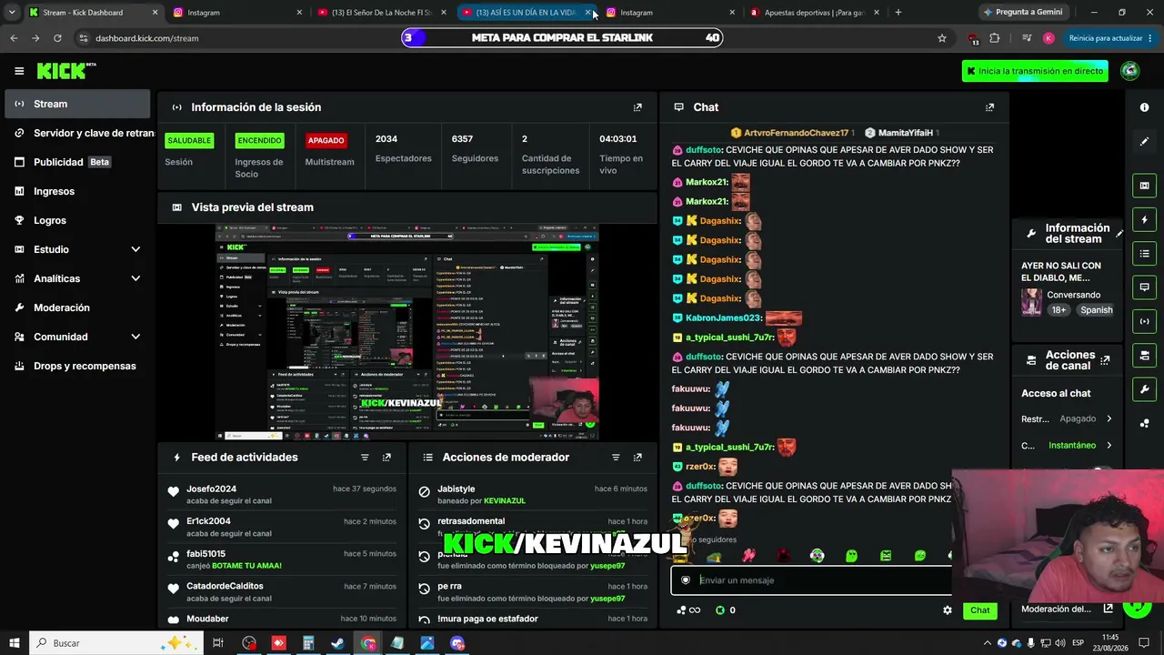Click Inicia la transmisión en directo
This screenshot has width=1164, height=655.
1035,71
